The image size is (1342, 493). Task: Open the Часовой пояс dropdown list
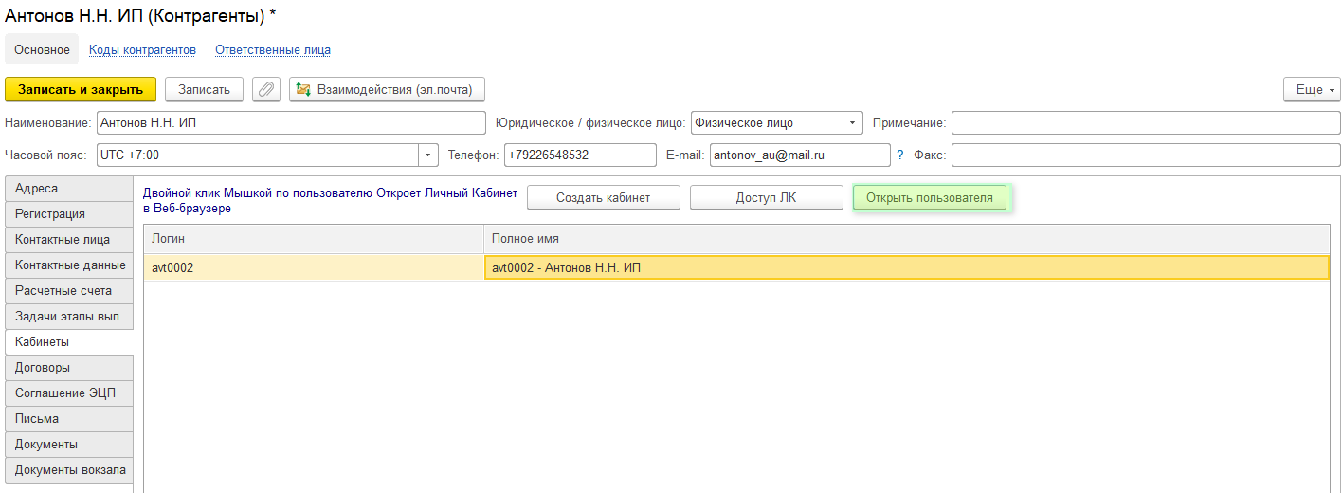click(428, 155)
